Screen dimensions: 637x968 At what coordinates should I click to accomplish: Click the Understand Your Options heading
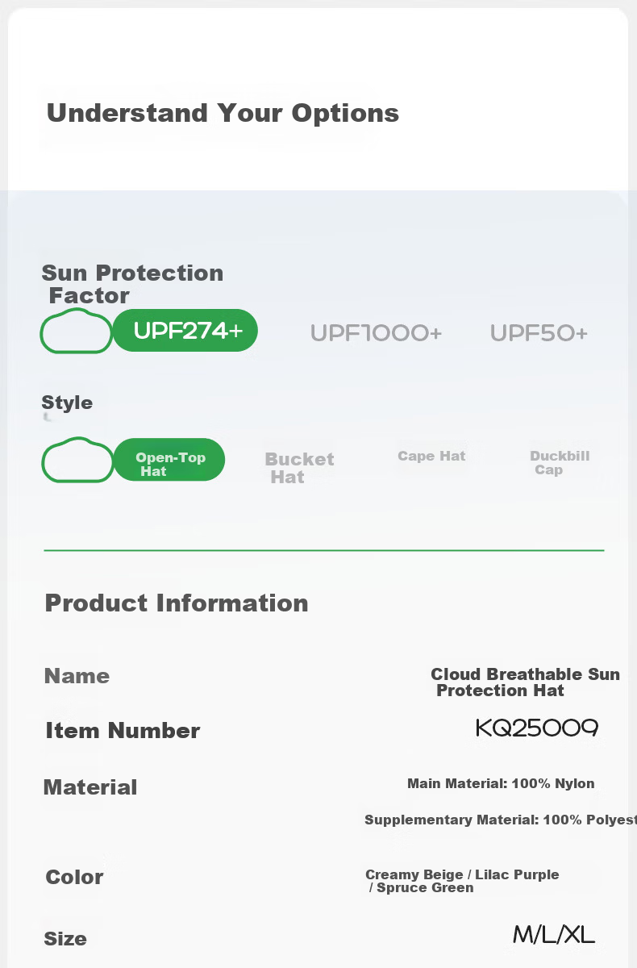[x=223, y=113]
